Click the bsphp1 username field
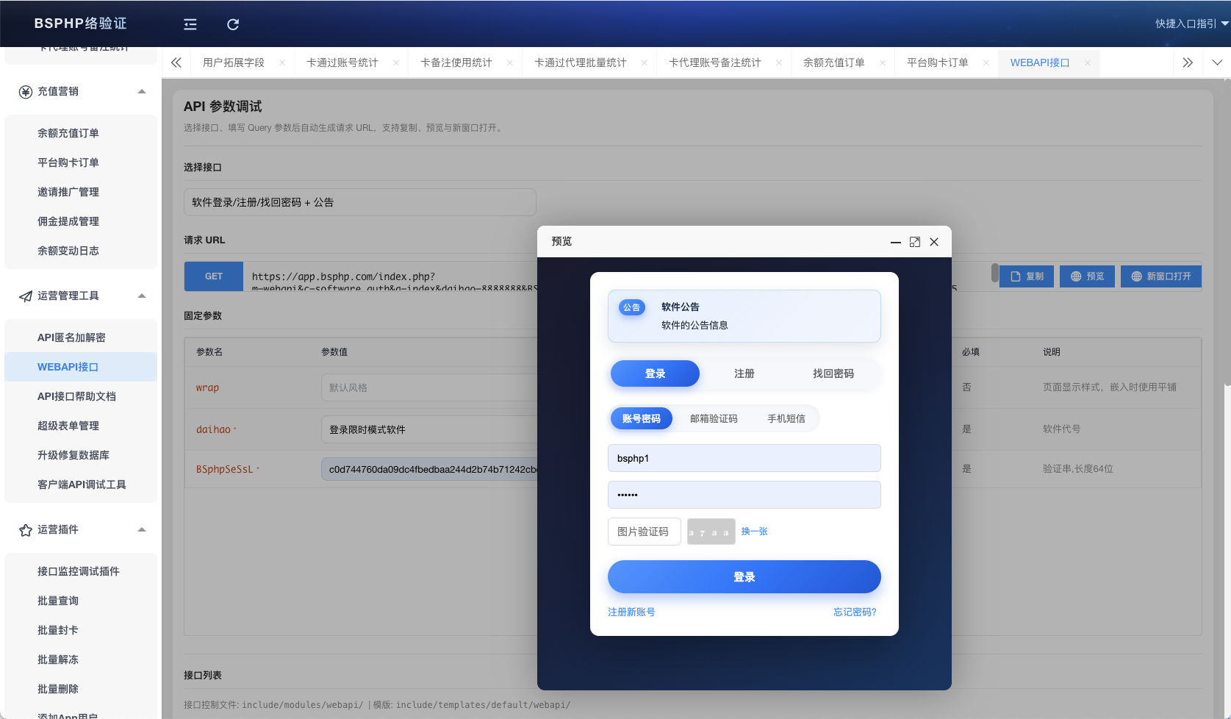Viewport: 1231px width, 719px height. [744, 458]
